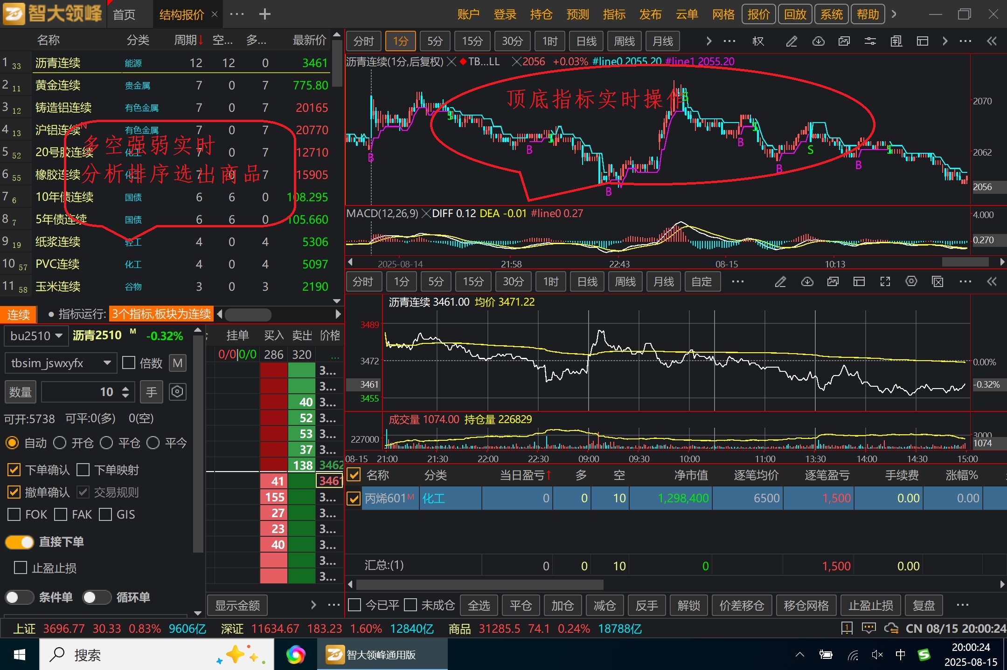Image resolution: width=1007 pixels, height=670 pixels.
Task: Click the cloud download icon in upper chart toolbar
Action: (x=818, y=41)
